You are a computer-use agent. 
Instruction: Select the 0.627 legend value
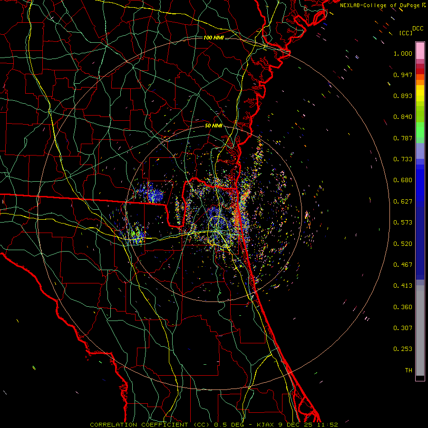[x=403, y=202]
